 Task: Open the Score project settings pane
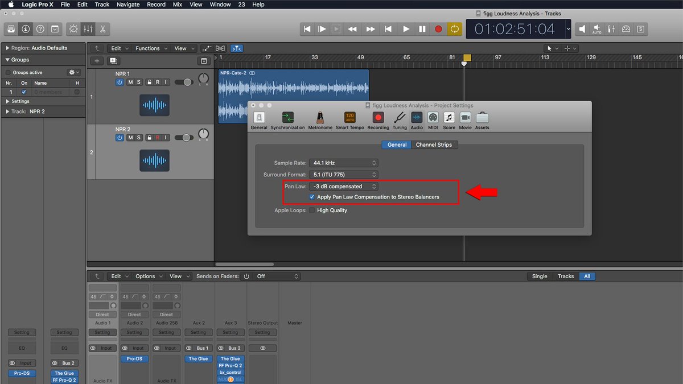(449, 121)
